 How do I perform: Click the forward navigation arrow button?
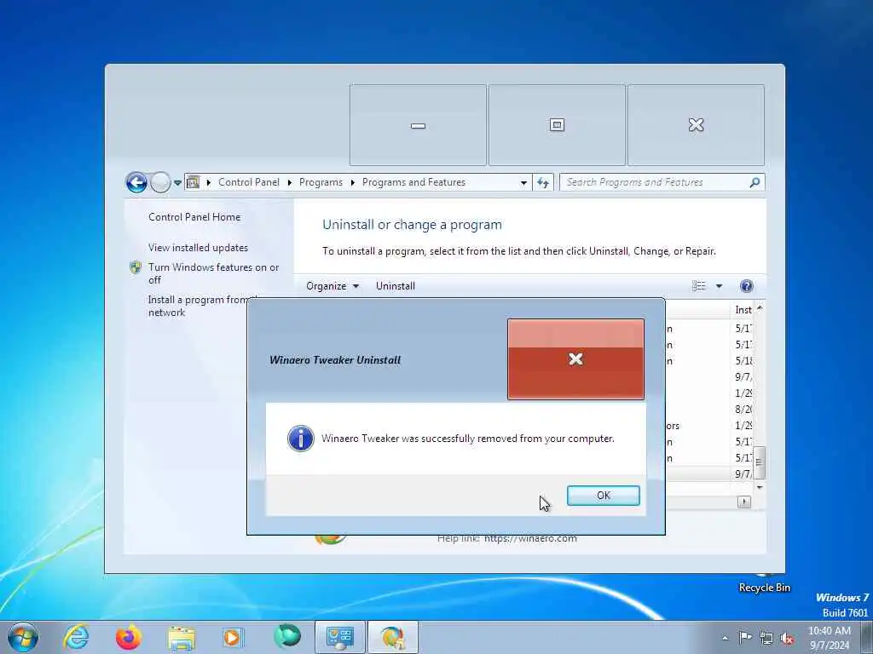click(160, 182)
